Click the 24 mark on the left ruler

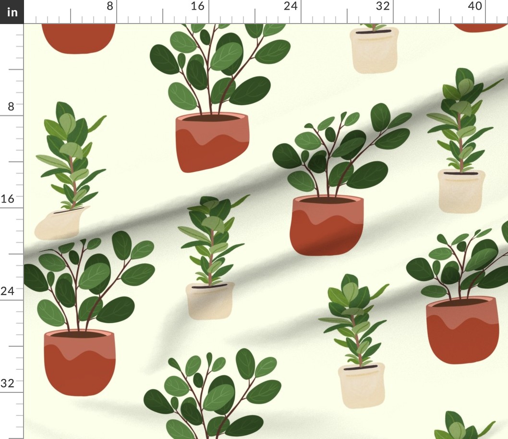point(8,291)
